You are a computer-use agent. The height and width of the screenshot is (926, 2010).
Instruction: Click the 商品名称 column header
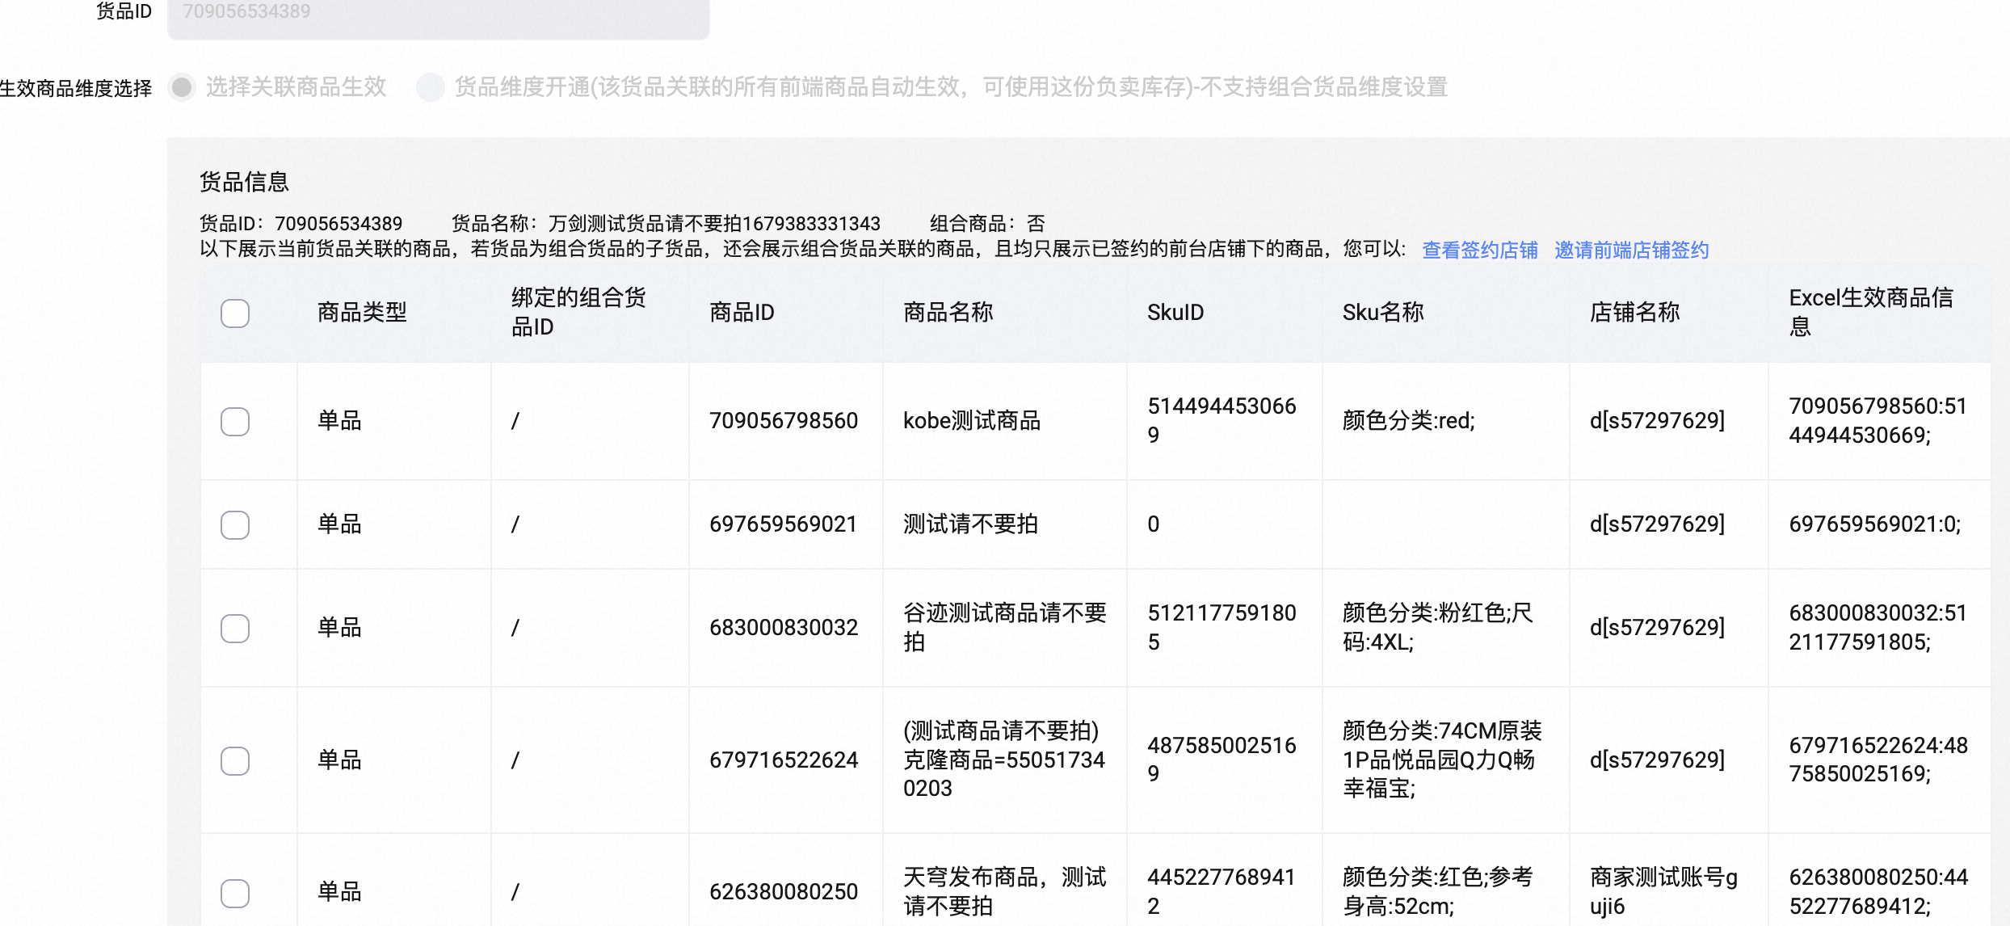click(948, 312)
